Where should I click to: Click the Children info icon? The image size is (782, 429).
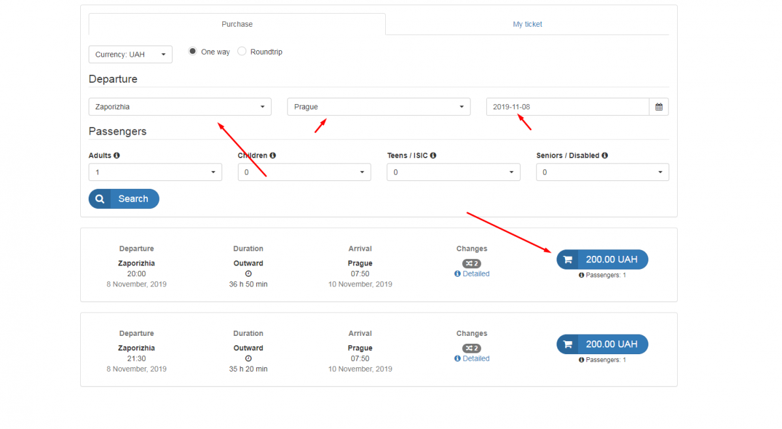pos(272,156)
